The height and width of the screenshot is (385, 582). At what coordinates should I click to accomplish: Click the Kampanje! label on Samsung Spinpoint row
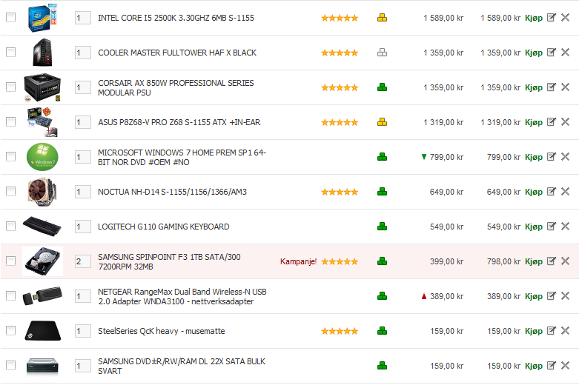point(299,261)
